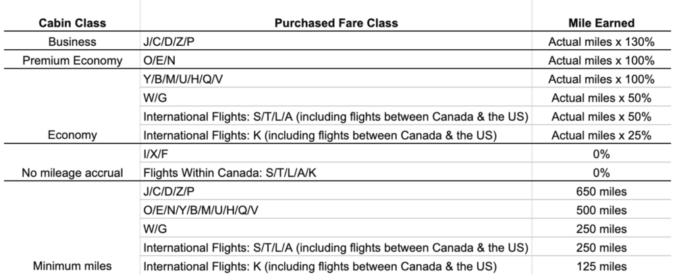The width and height of the screenshot is (675, 277).
Task: Select the Purchased Fare Class header cell
Action: coord(335,22)
